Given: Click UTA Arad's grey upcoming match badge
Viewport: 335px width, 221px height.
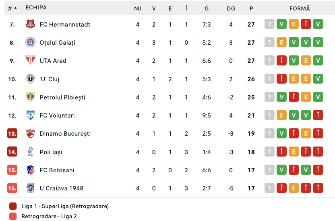Looking at the screenshot, I should [x=269, y=61].
